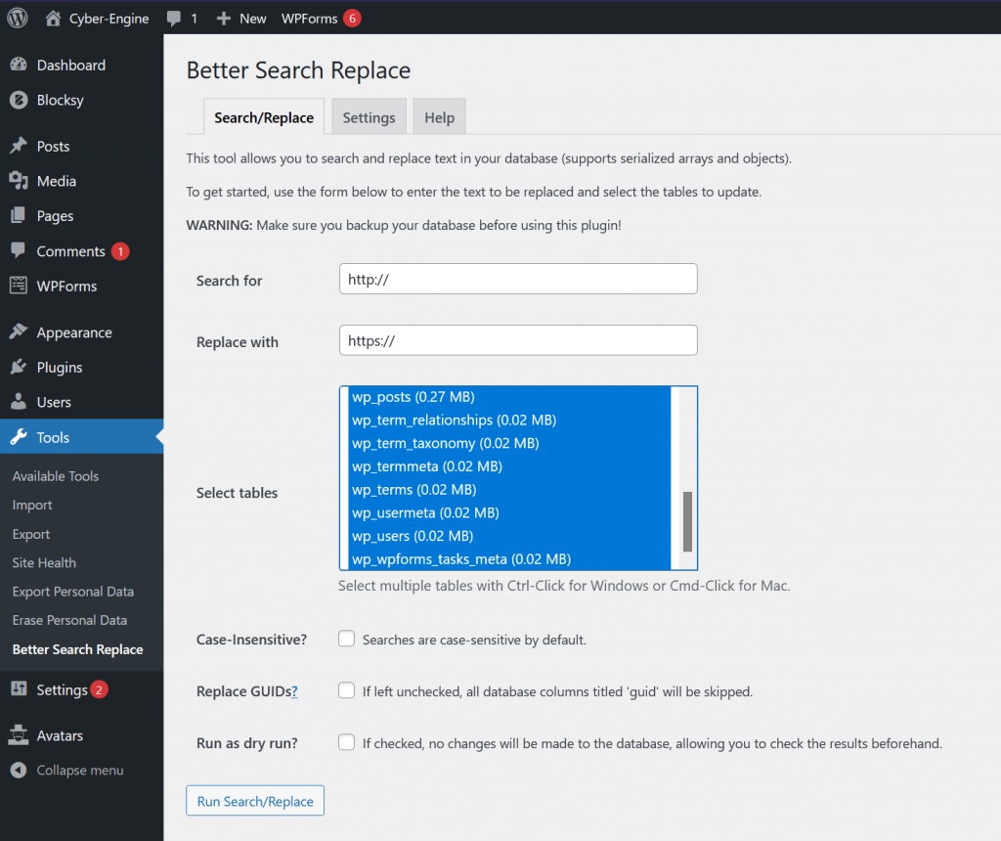Screen dimensions: 1001x841
Task: Click the Media library icon
Action: tap(19, 181)
